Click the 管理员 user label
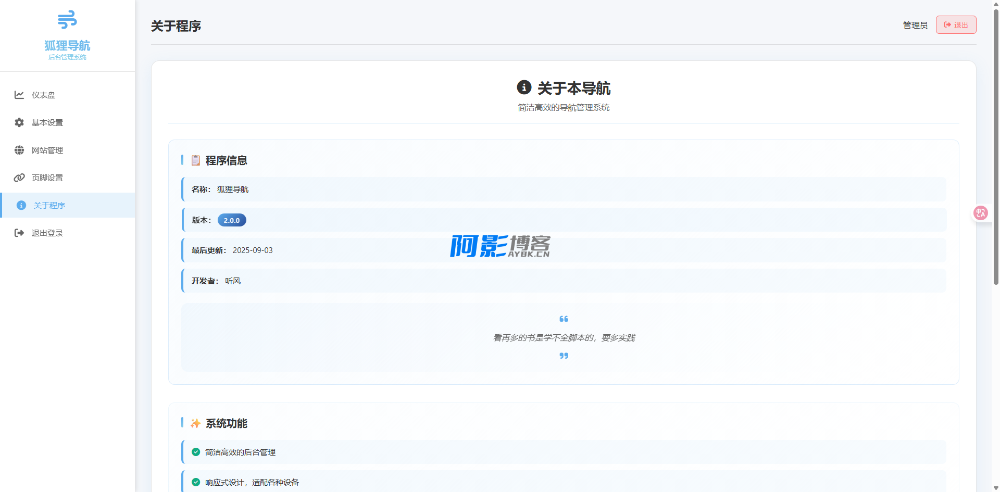 click(x=915, y=25)
